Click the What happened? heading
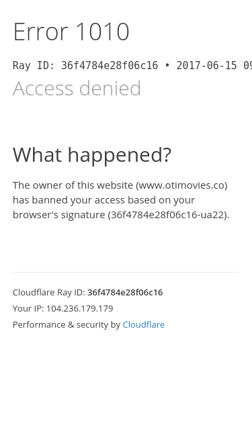The image size is (252, 421). pyautogui.click(x=92, y=155)
